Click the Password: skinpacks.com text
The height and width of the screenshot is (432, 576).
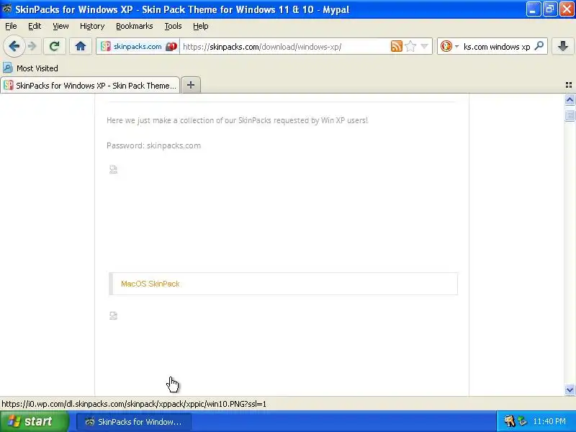[153, 145]
